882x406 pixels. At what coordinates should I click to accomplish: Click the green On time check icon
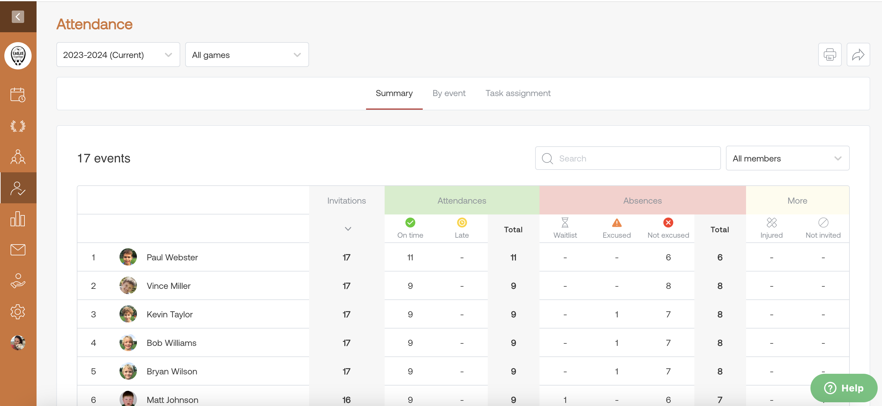[410, 223]
